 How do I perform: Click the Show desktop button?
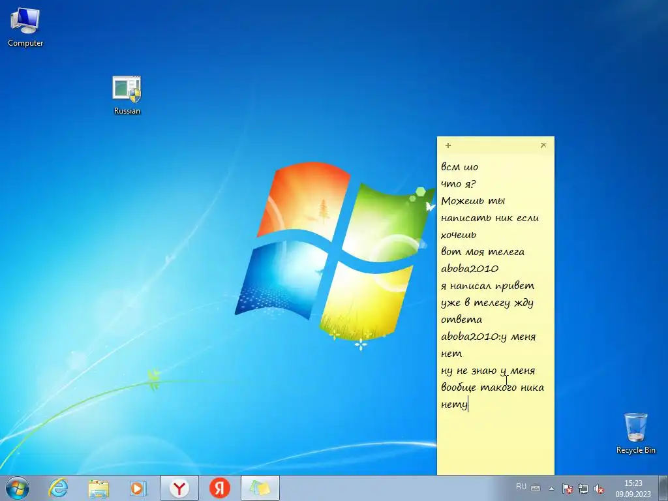(x=663, y=488)
